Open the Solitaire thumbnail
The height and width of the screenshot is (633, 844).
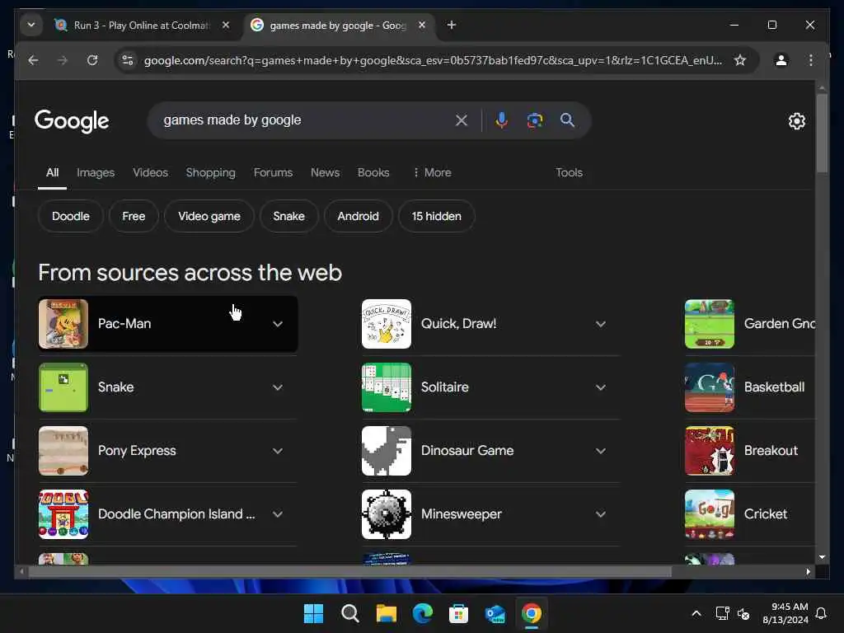click(x=387, y=387)
